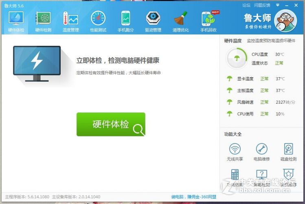
Task: Click the 论坛 forum link
Action: coord(246,5)
